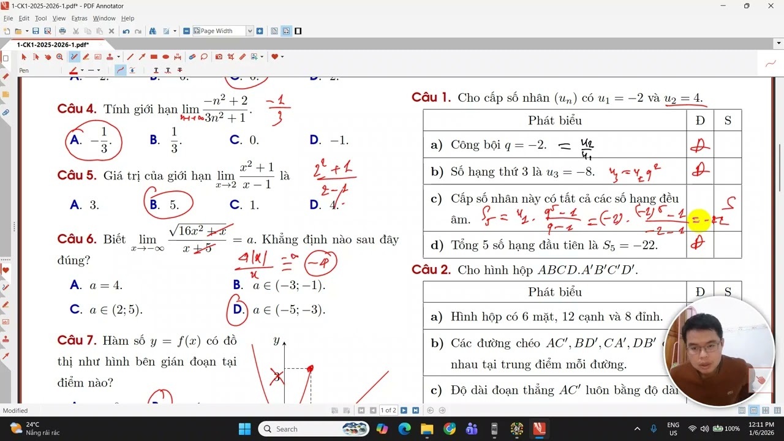784x441 pixels.
Task: Go to the next page
Action: (x=404, y=410)
